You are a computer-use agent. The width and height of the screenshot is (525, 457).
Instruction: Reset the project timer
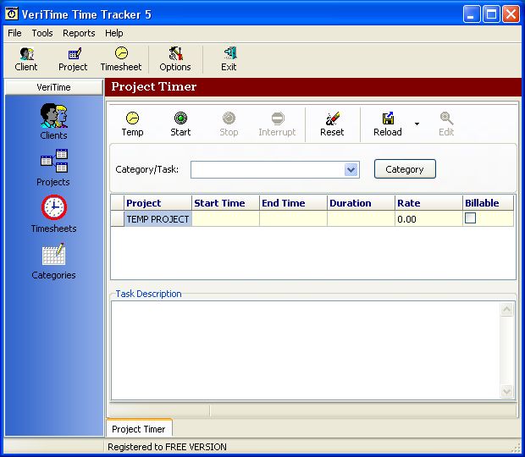point(332,124)
